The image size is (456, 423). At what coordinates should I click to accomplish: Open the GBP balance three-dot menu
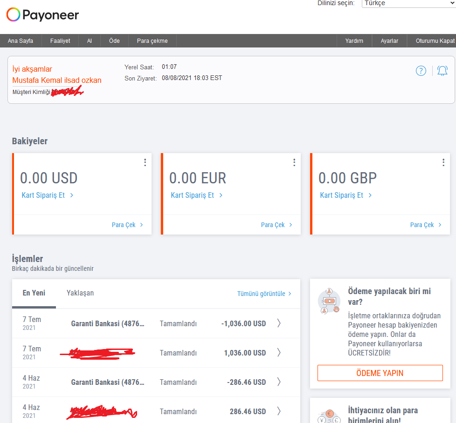(x=443, y=162)
